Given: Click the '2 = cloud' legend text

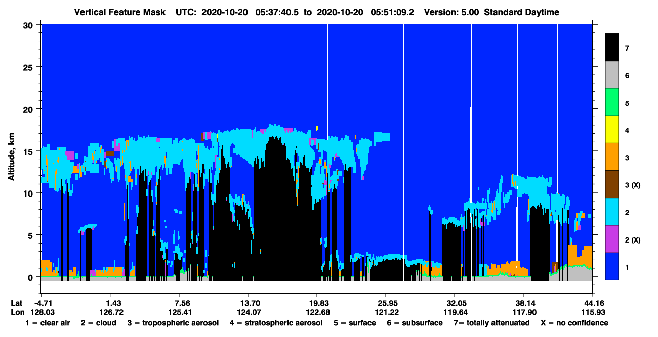Looking at the screenshot, I should click(99, 323).
